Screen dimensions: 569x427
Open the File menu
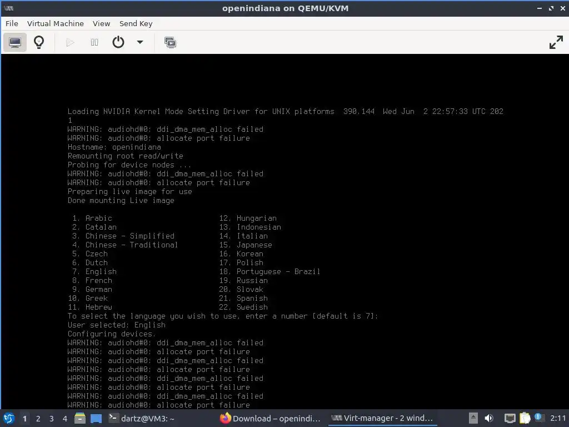click(x=12, y=23)
